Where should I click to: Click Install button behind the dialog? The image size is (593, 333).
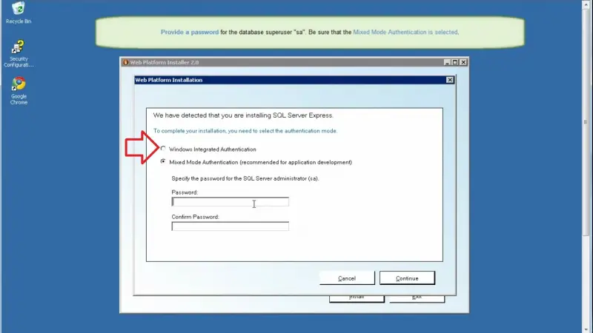click(x=357, y=299)
